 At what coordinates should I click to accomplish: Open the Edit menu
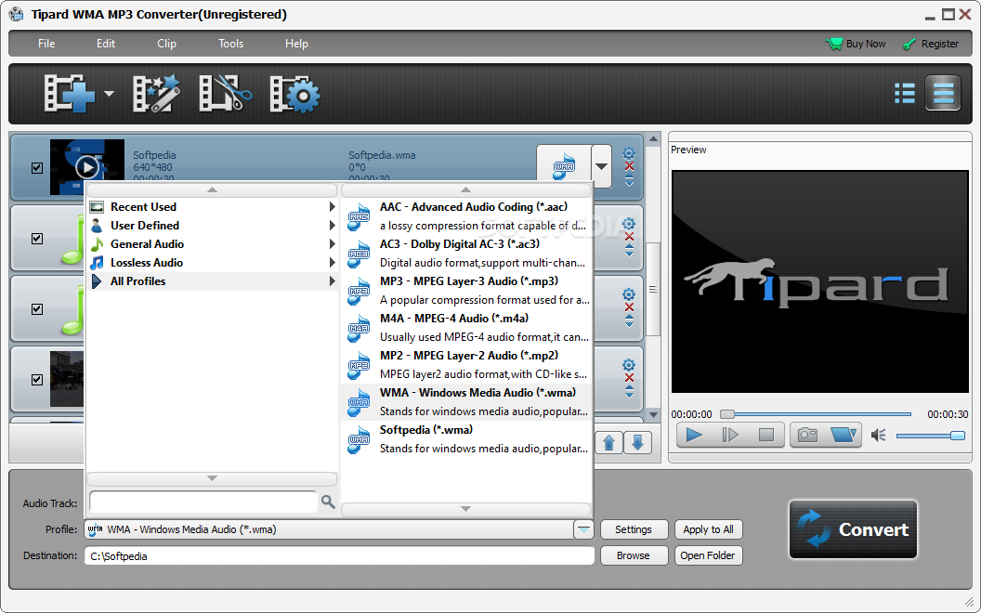point(106,43)
